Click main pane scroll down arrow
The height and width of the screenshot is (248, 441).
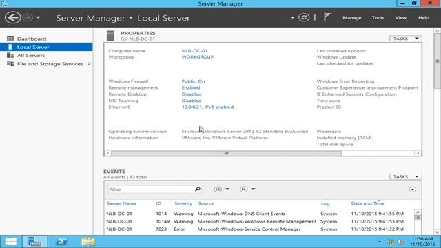(x=437, y=232)
